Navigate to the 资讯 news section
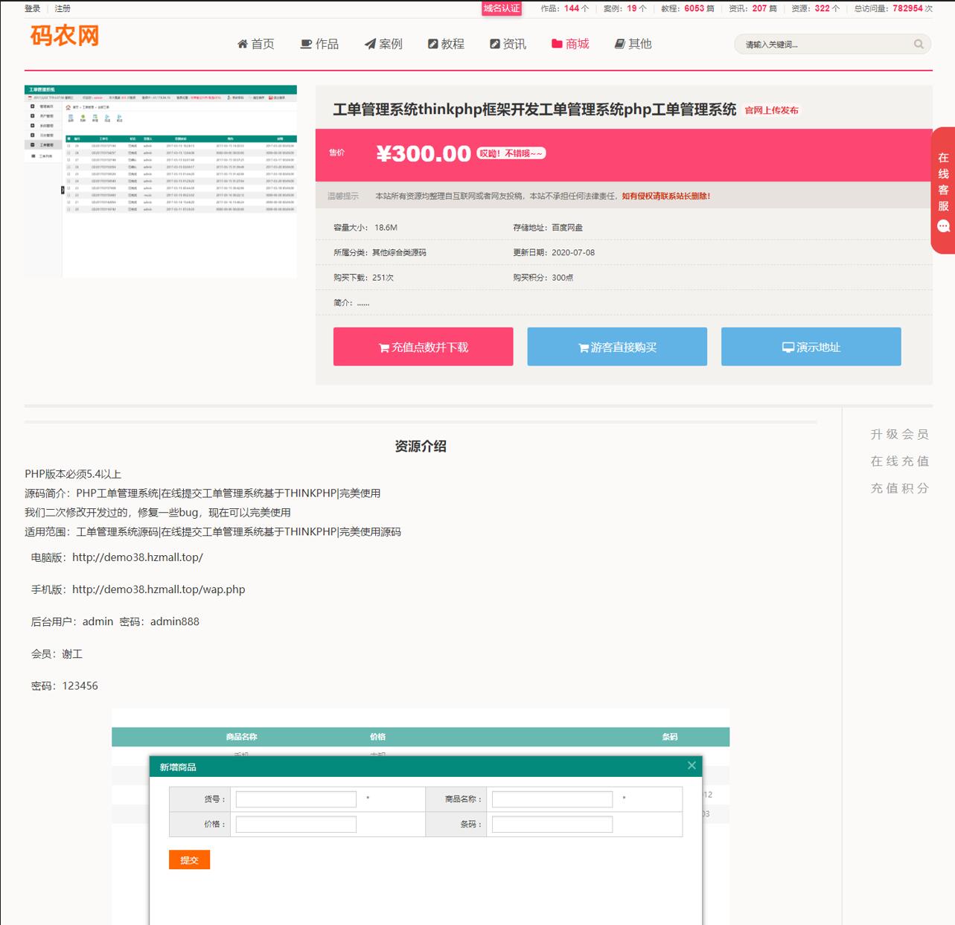This screenshot has height=925, width=955. [x=508, y=44]
